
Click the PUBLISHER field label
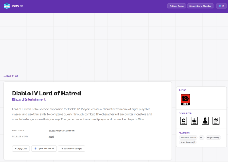point(18,130)
